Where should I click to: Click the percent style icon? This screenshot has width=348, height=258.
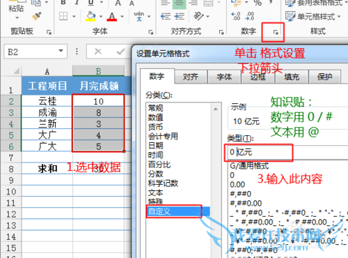pos(258,3)
